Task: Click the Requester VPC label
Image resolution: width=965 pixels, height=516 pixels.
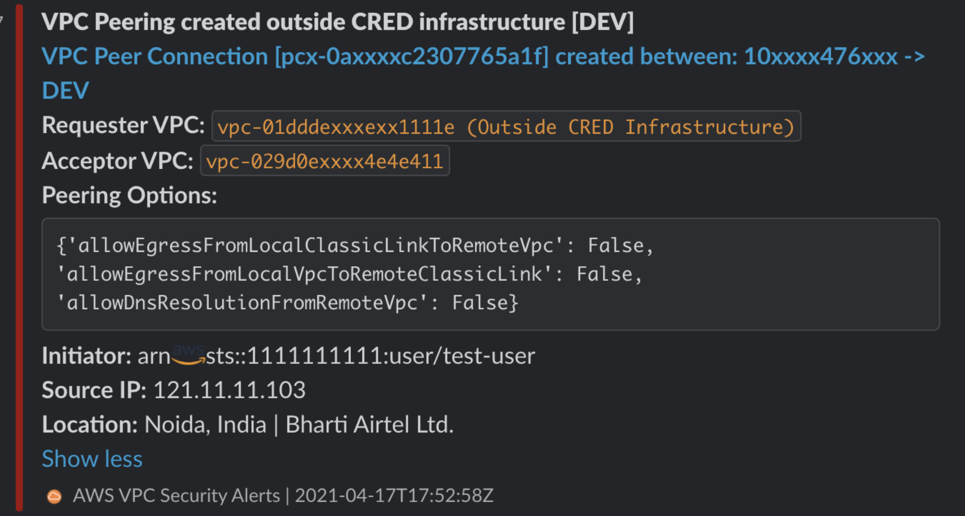Action: pos(123,125)
